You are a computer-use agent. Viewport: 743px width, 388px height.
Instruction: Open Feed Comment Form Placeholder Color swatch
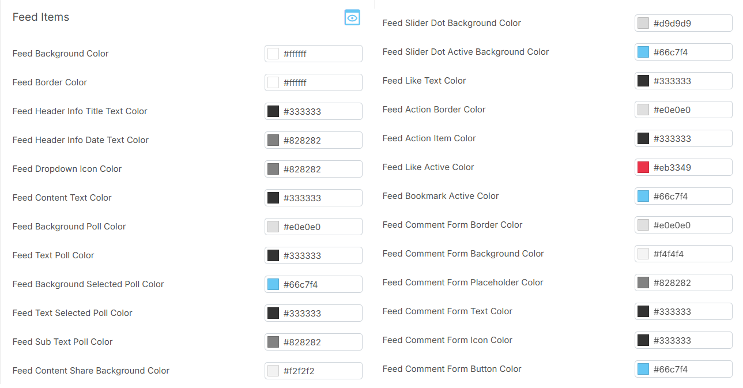point(643,282)
